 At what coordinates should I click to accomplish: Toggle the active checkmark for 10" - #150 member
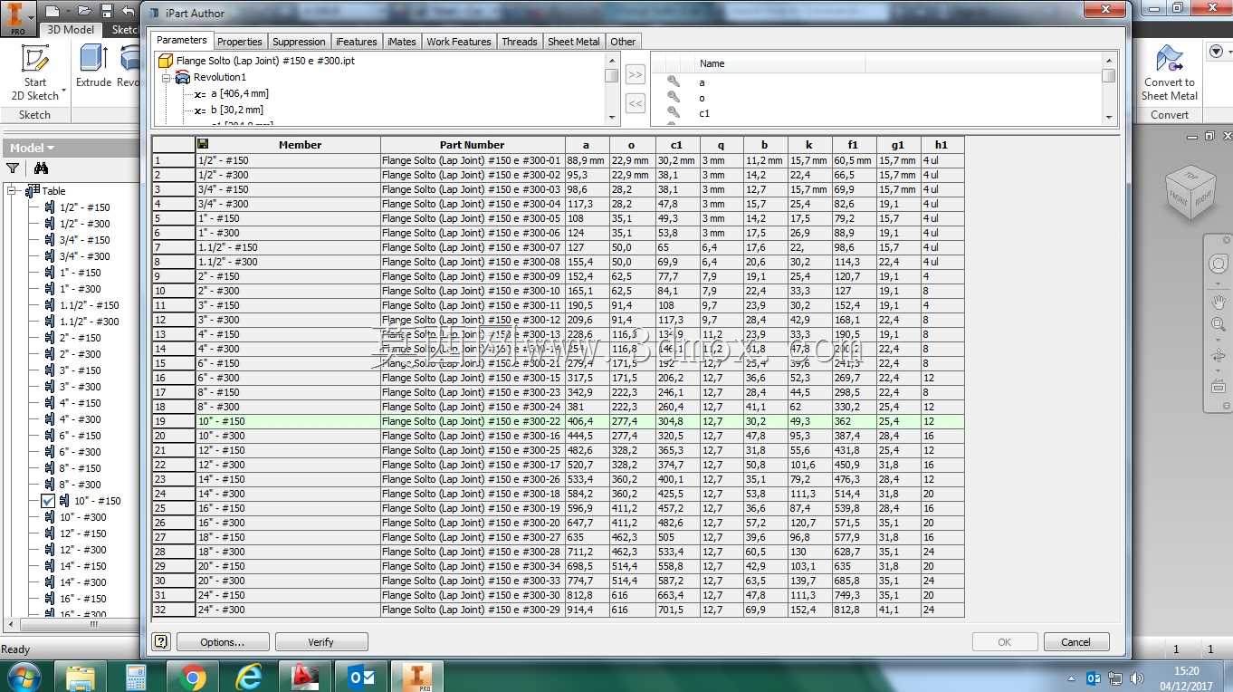[x=48, y=501]
